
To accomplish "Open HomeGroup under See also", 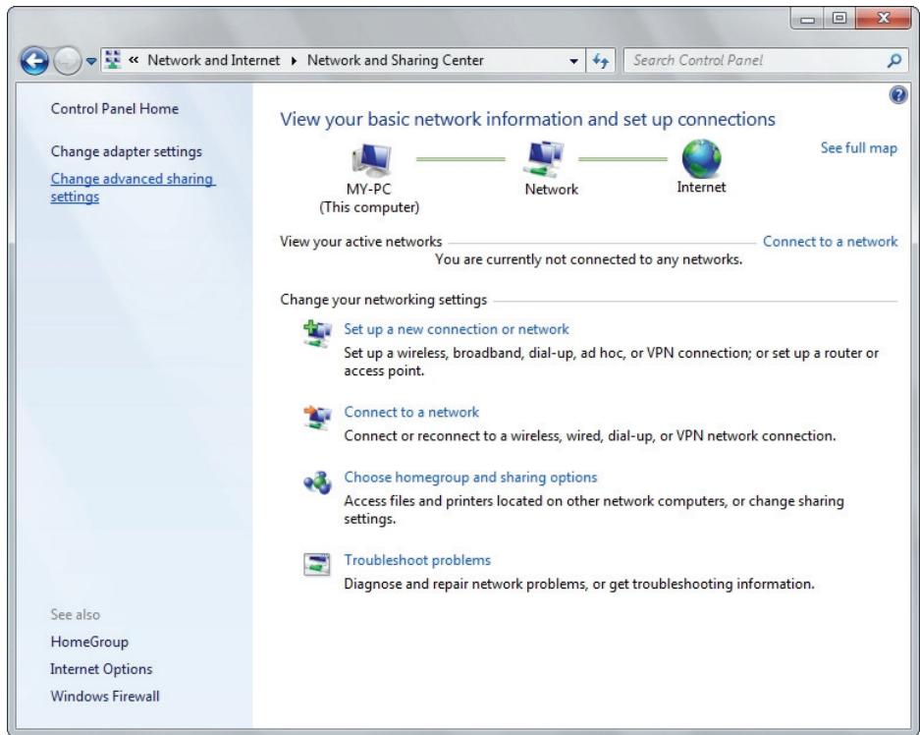I will [x=89, y=642].
